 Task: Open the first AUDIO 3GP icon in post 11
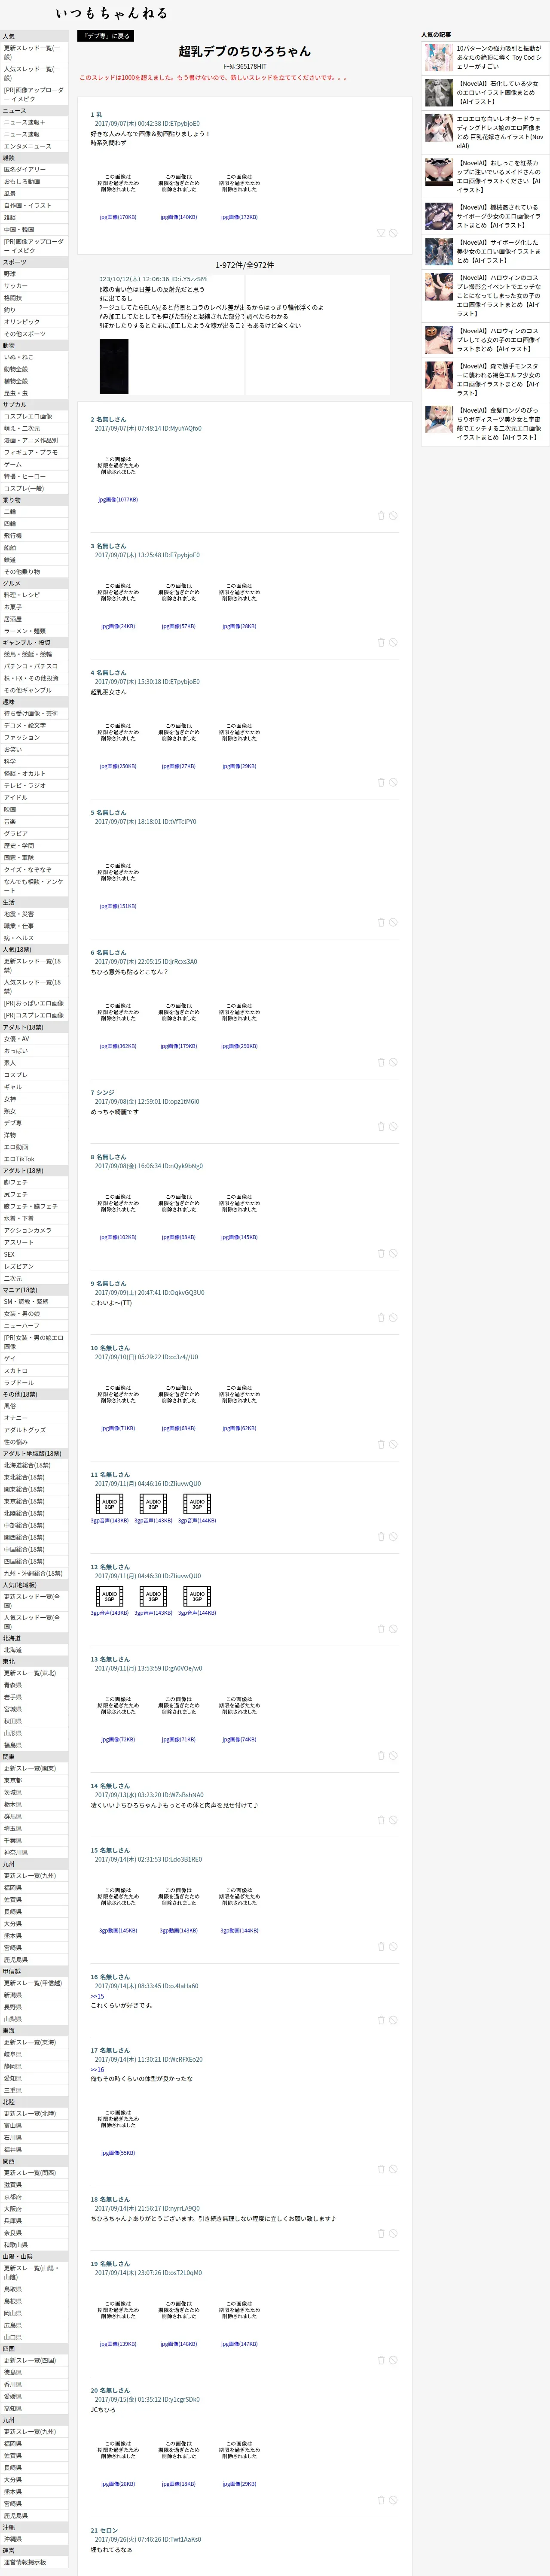pyautogui.click(x=110, y=1504)
